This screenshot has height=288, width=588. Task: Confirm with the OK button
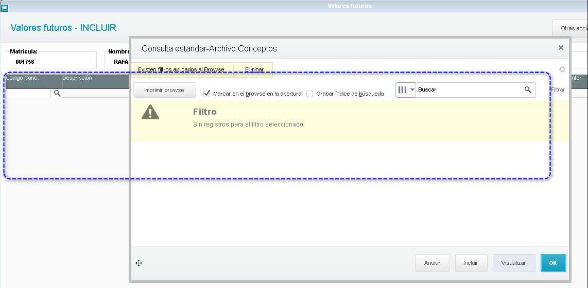[553, 263]
